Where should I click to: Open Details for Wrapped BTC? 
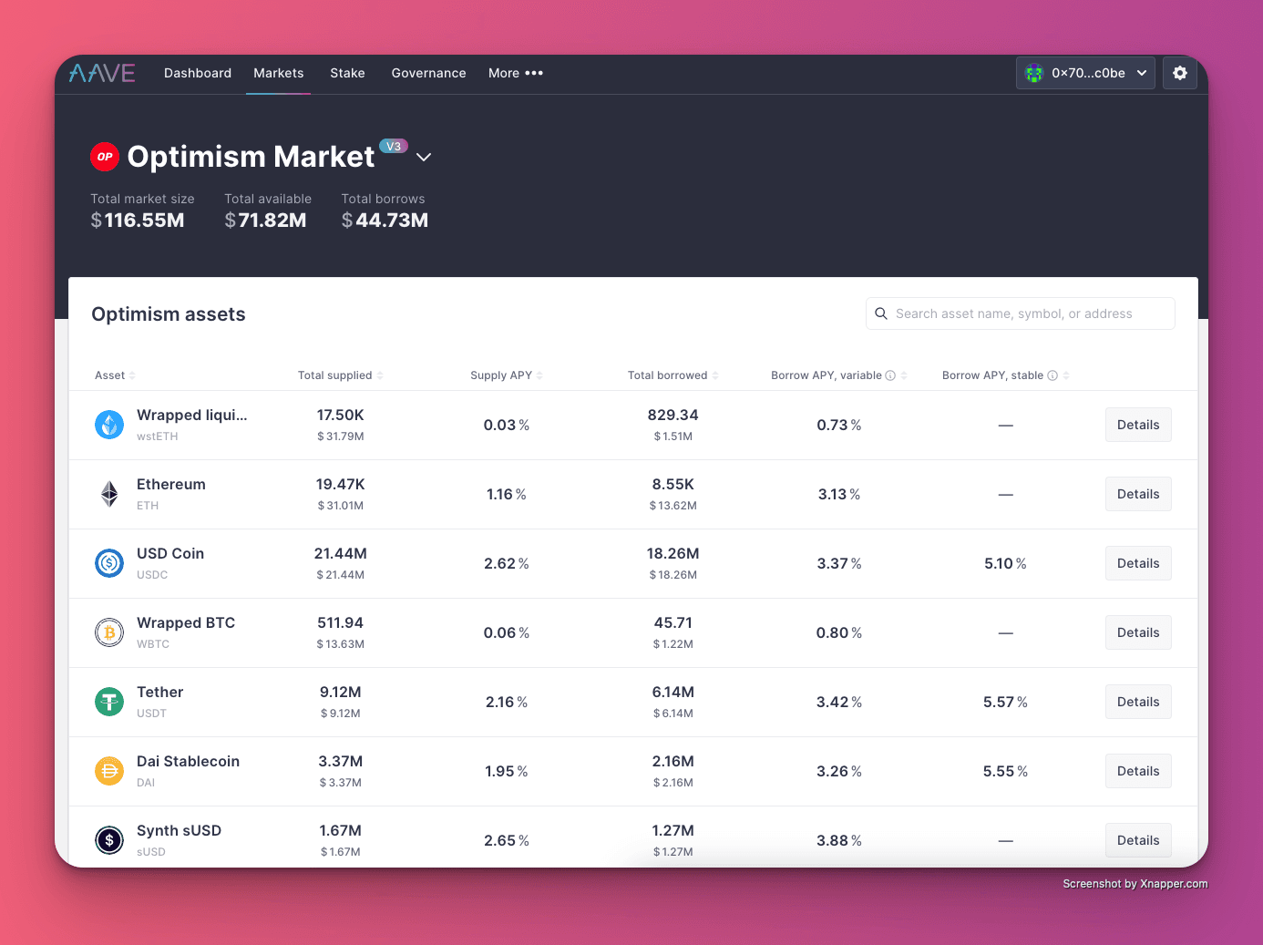click(x=1138, y=632)
